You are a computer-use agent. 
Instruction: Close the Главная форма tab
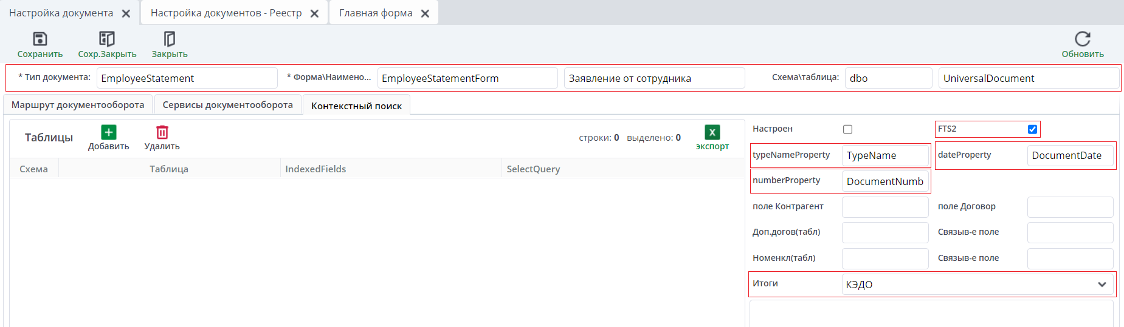click(x=425, y=13)
